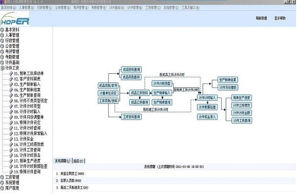The width and height of the screenshot is (305, 194).
Task: Open the 考评管理(E) menu
Action: (x=81, y=8)
